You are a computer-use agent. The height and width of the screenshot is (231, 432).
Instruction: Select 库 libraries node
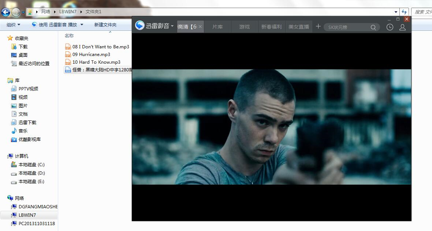(17, 81)
